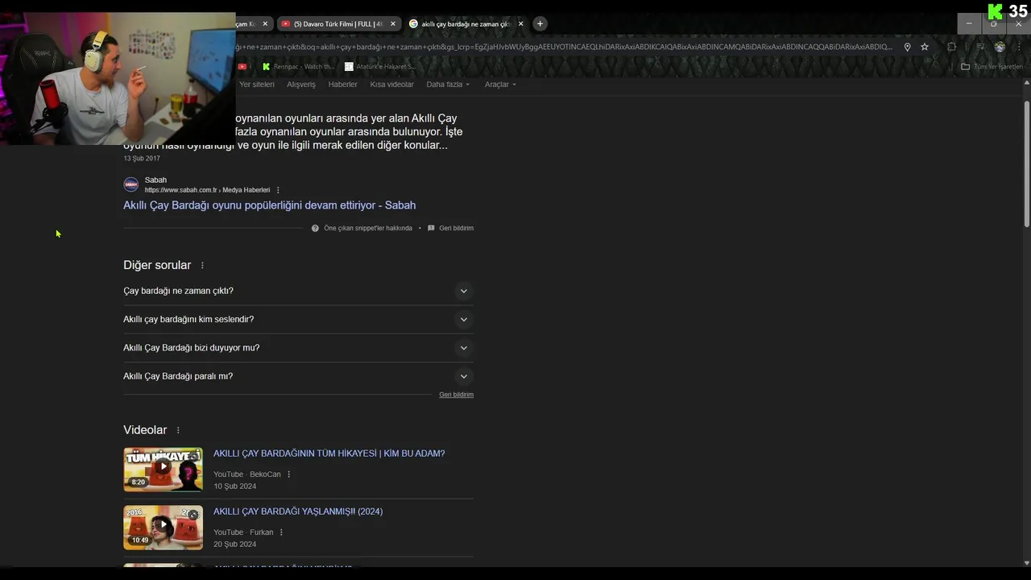The height and width of the screenshot is (580, 1031).
Task: Open the Daha fazla dropdown
Action: click(448, 85)
